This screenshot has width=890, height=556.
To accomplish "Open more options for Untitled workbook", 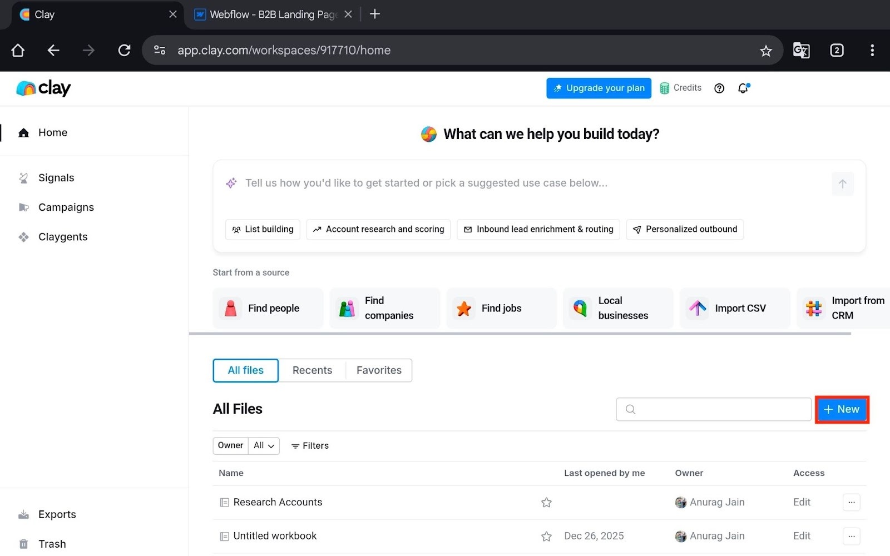I will pyautogui.click(x=851, y=536).
